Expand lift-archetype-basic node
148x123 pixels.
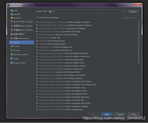pyautogui.click(x=37, y=41)
